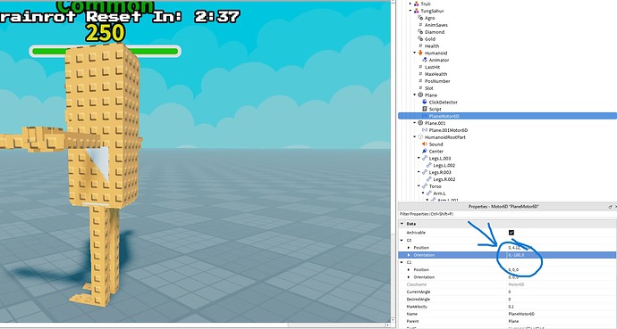Expand Orientation under C0
The width and height of the screenshot is (617, 329).
pyautogui.click(x=409, y=255)
